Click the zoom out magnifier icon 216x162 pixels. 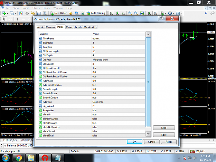coord(136,13)
